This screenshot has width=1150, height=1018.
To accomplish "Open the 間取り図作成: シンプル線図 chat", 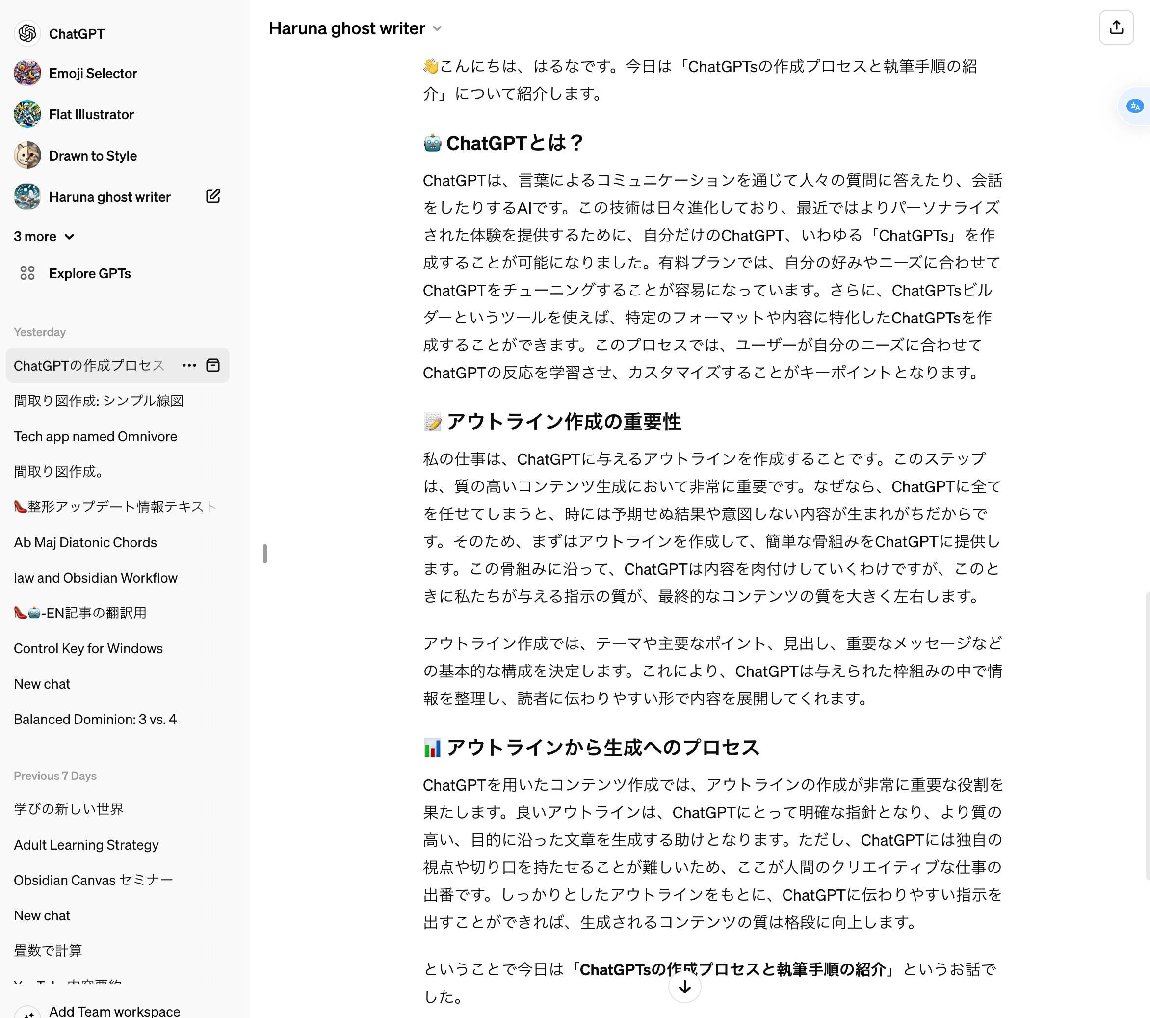I will 99,401.
